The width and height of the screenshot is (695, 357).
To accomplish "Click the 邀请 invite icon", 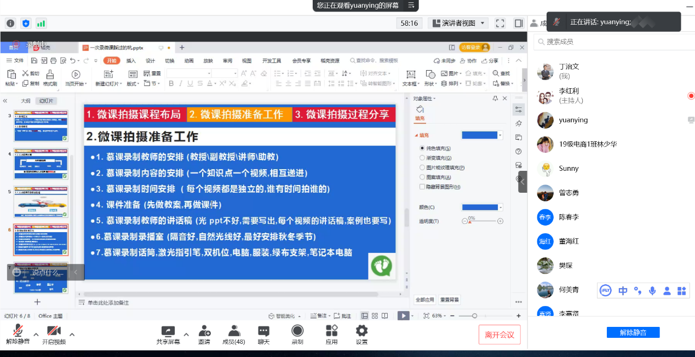I will pos(204,331).
